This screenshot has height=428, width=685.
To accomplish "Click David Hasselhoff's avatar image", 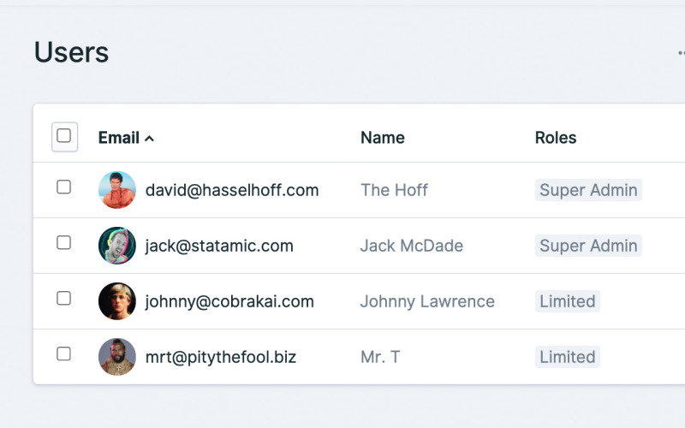I will [x=117, y=190].
